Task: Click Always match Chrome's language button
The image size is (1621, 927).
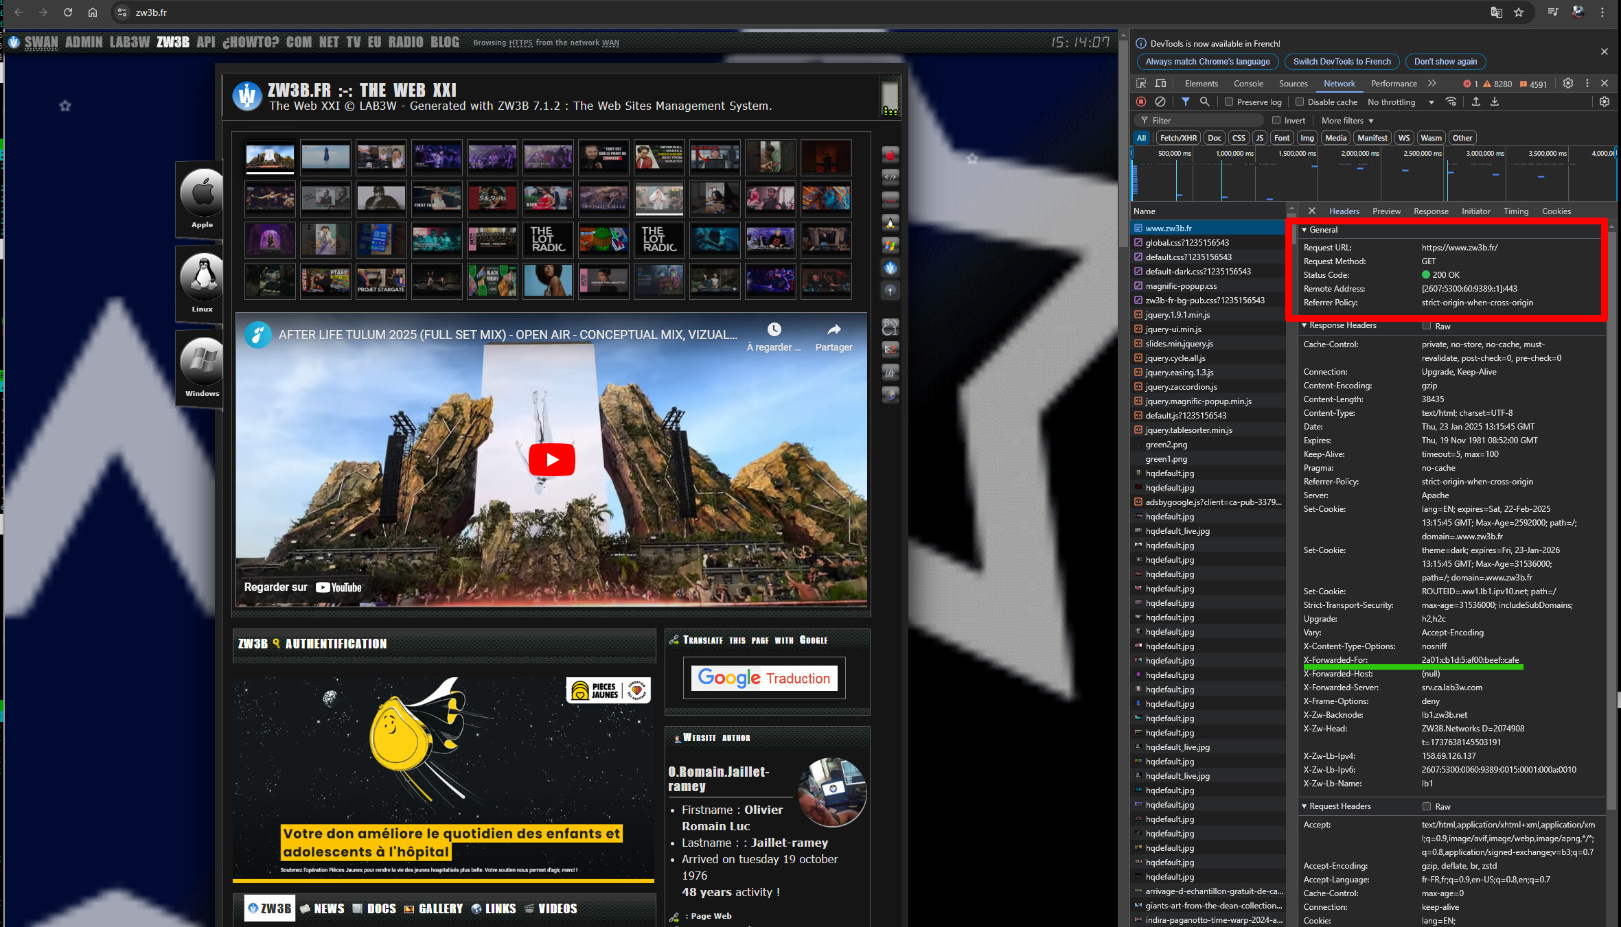Action: (1208, 62)
